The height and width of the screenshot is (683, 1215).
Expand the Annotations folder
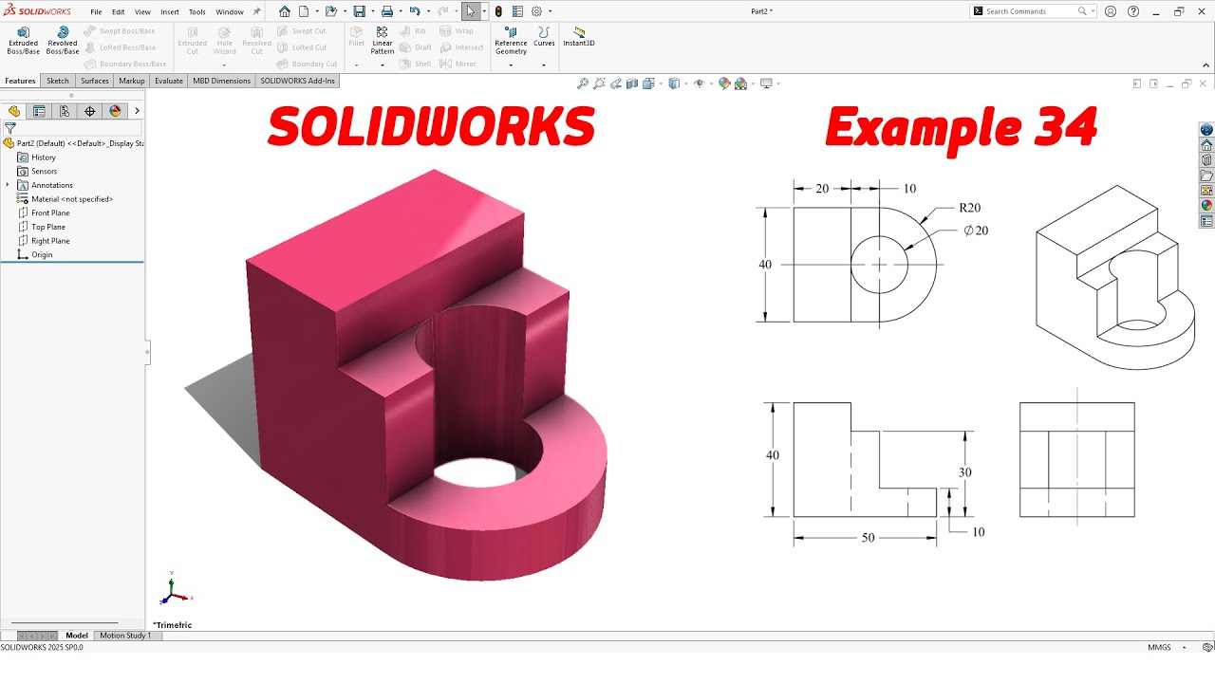tap(8, 185)
